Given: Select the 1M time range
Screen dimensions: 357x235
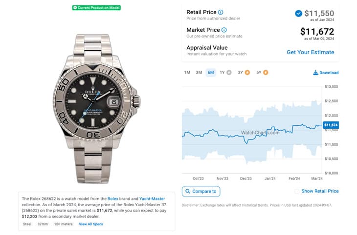Looking at the screenshot, I should coord(187,73).
